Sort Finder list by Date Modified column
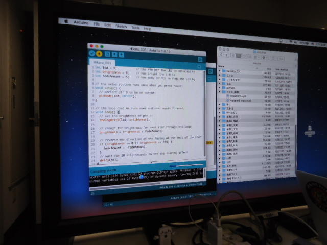The width and height of the screenshot is (327, 245). pyautogui.click(x=282, y=70)
